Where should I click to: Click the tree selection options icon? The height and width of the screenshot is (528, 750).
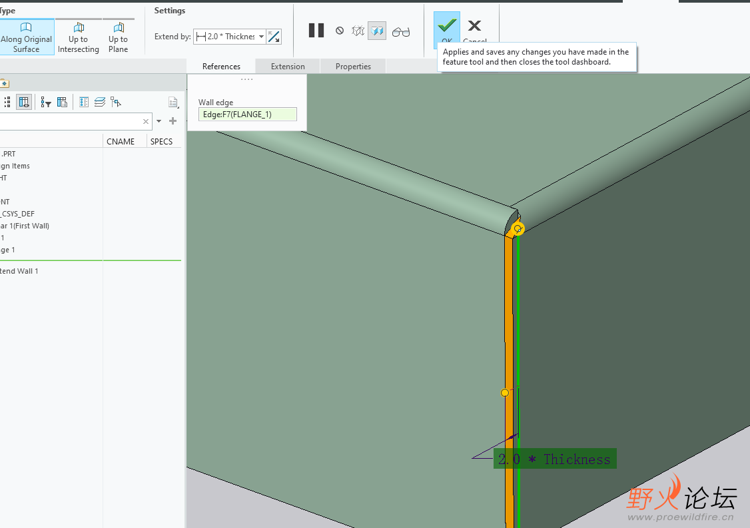tap(116, 102)
